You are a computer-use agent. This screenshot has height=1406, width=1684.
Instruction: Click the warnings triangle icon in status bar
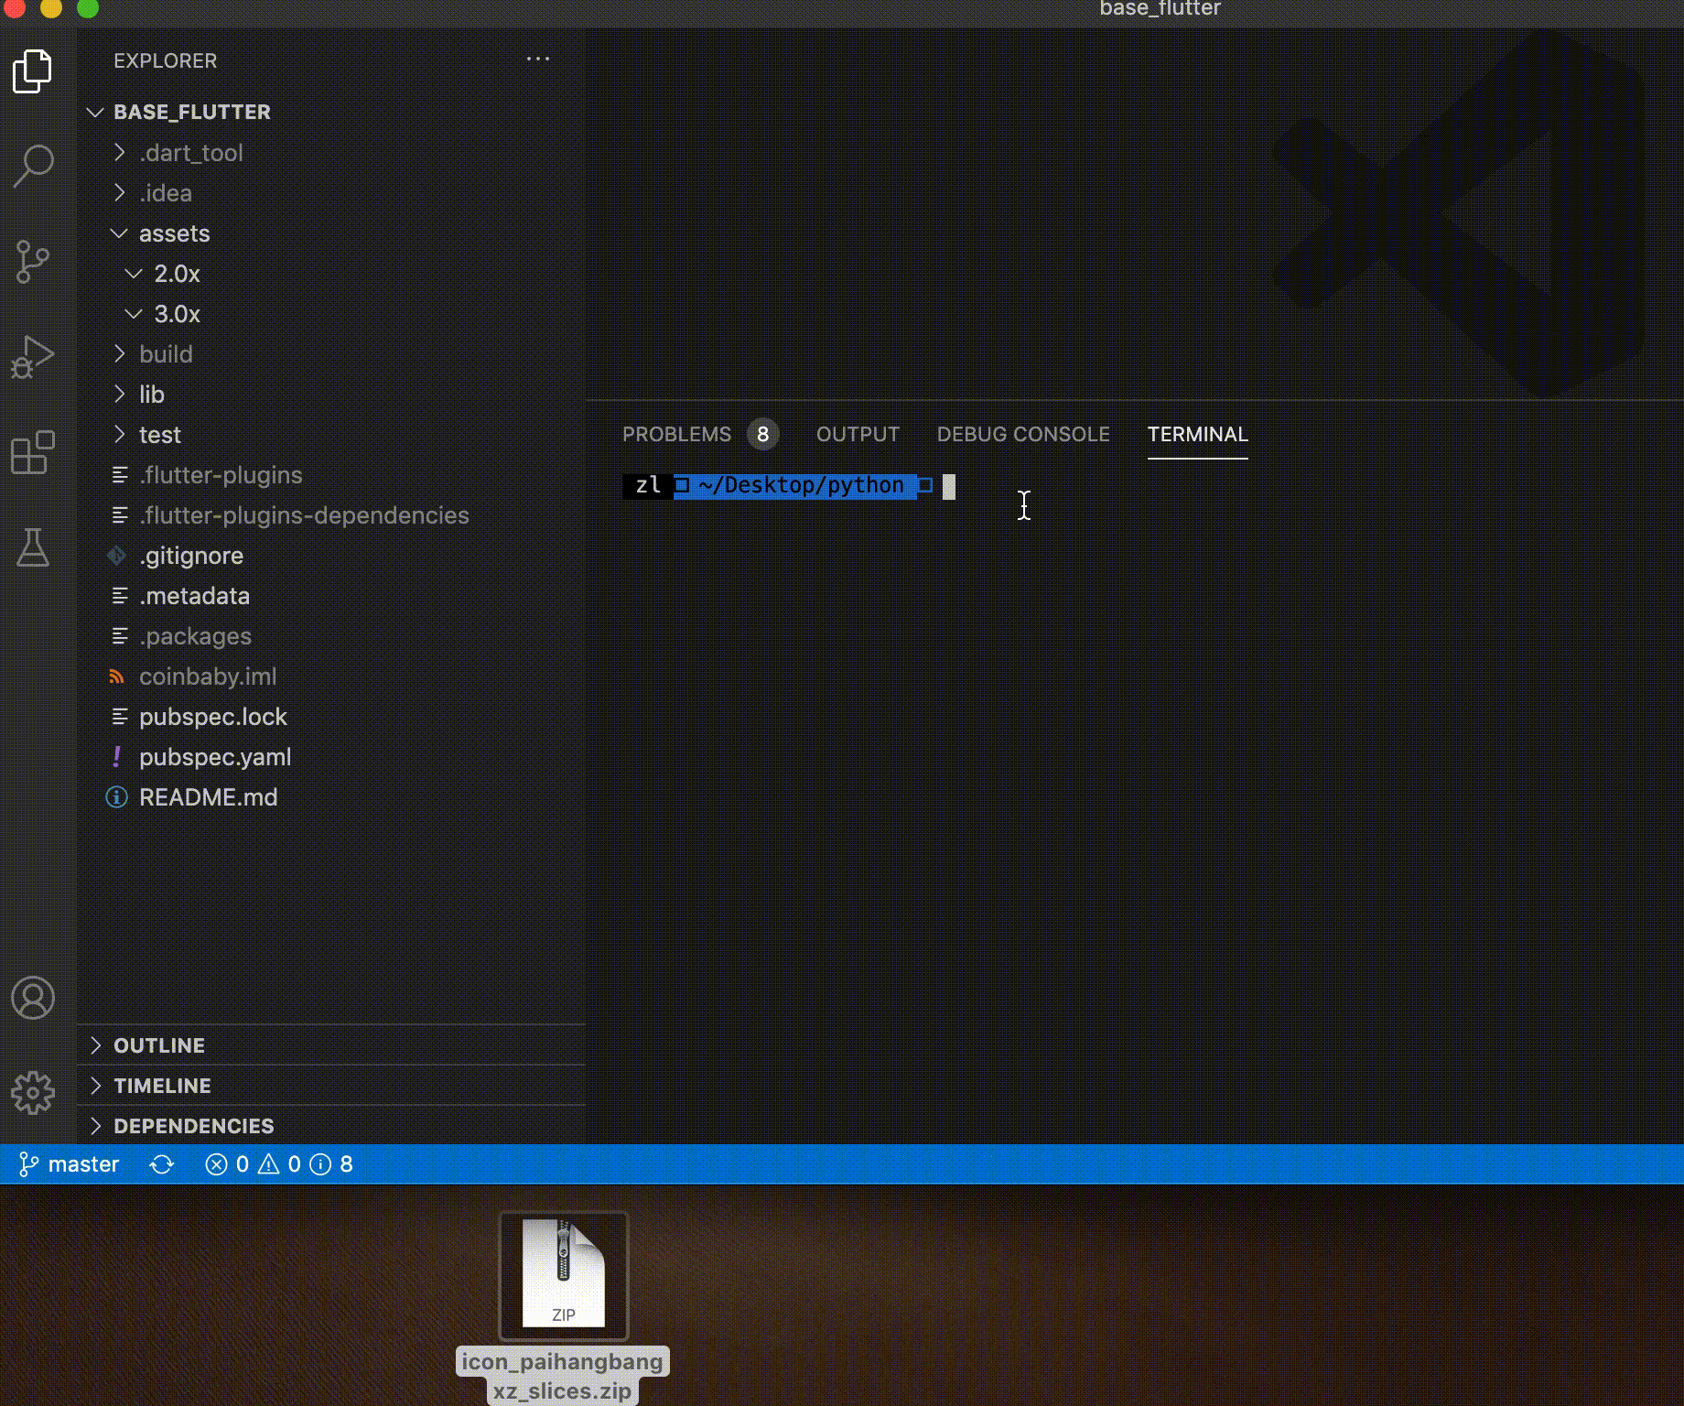coord(268,1164)
